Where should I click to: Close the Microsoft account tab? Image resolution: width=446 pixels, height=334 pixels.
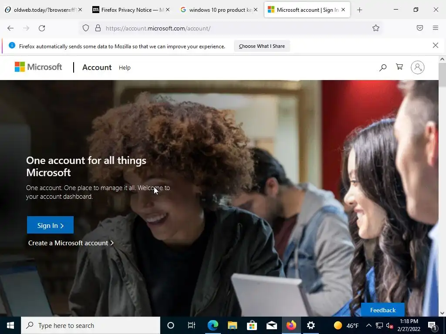[343, 10]
